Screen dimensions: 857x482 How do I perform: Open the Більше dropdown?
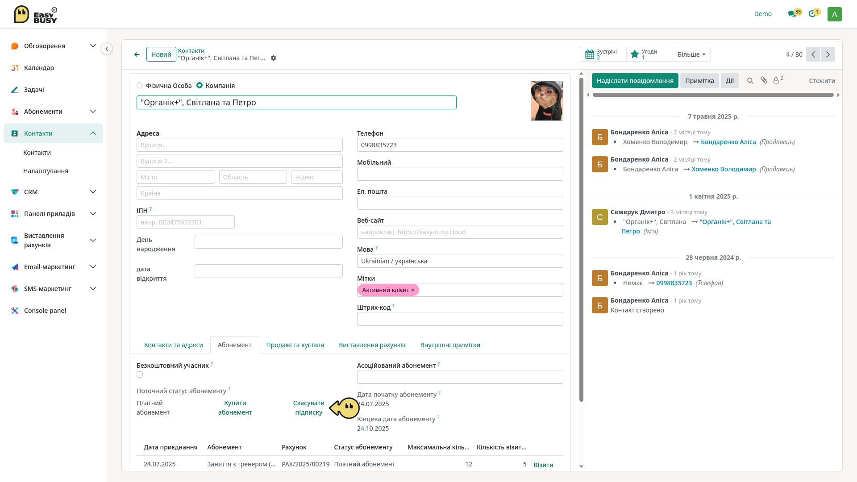691,54
